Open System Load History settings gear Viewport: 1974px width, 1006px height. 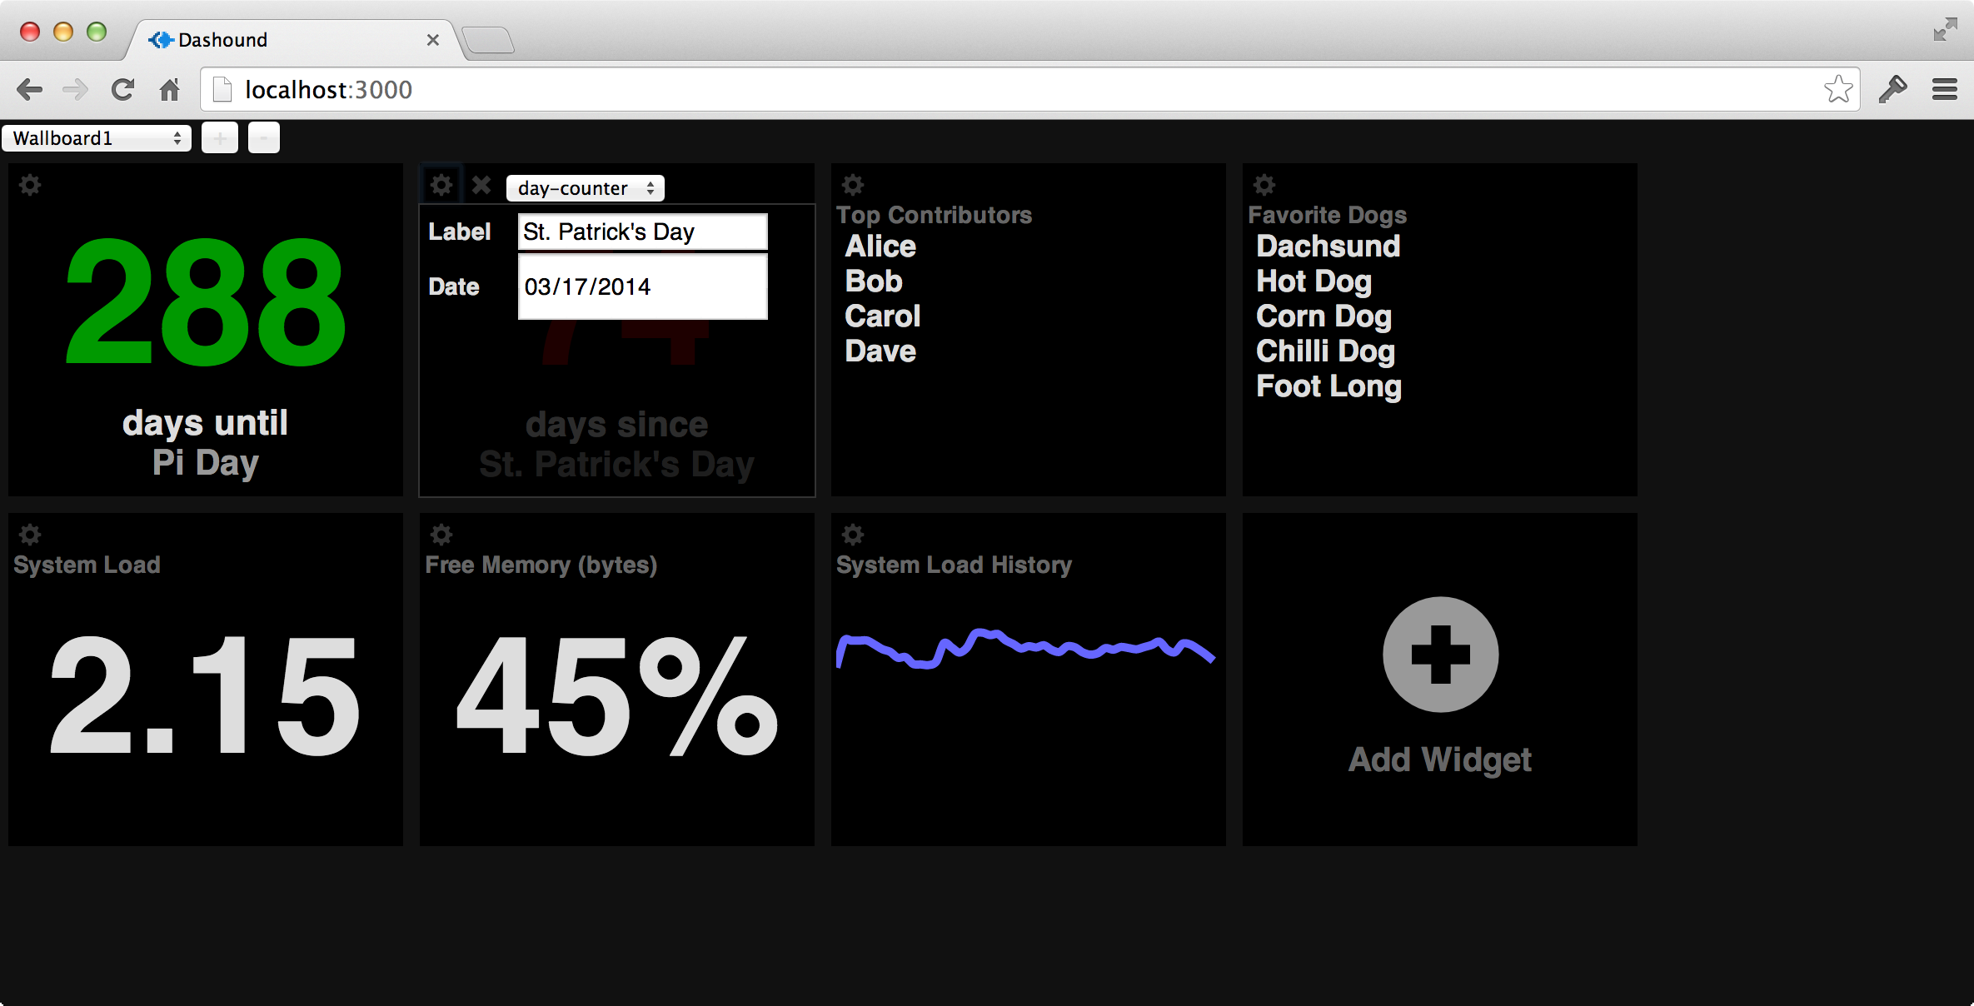tap(853, 534)
